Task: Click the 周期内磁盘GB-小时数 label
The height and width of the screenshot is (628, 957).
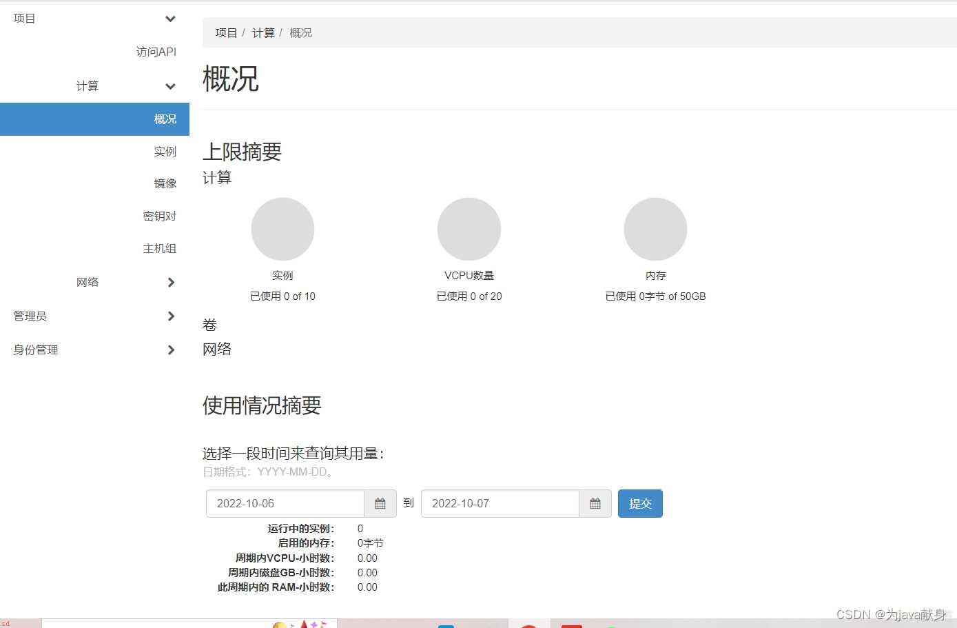Action: click(281, 573)
